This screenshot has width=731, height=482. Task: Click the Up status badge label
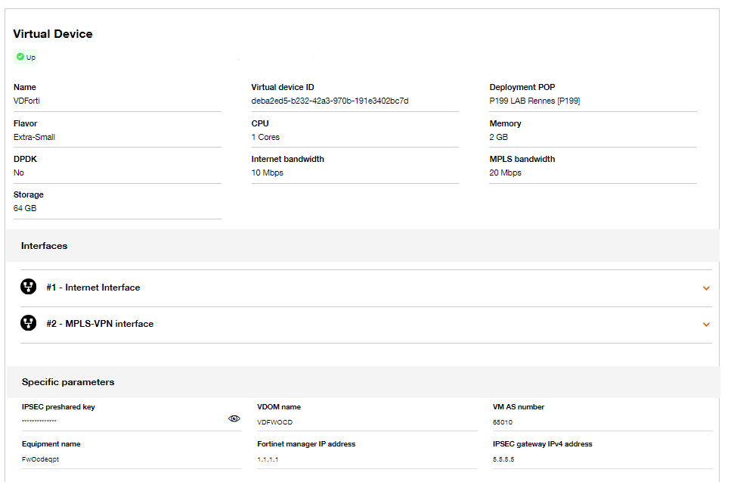(x=31, y=58)
